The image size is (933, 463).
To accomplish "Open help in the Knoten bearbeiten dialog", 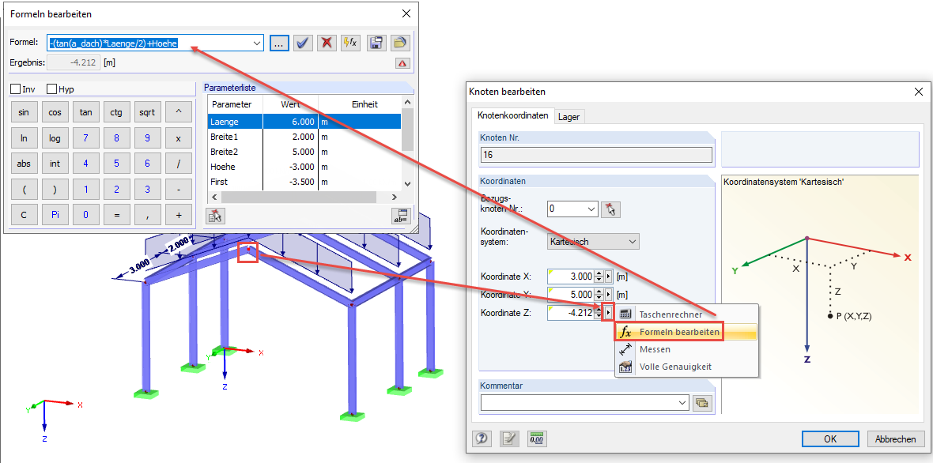I will 482,439.
